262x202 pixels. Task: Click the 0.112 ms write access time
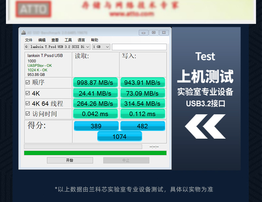tap(143, 114)
